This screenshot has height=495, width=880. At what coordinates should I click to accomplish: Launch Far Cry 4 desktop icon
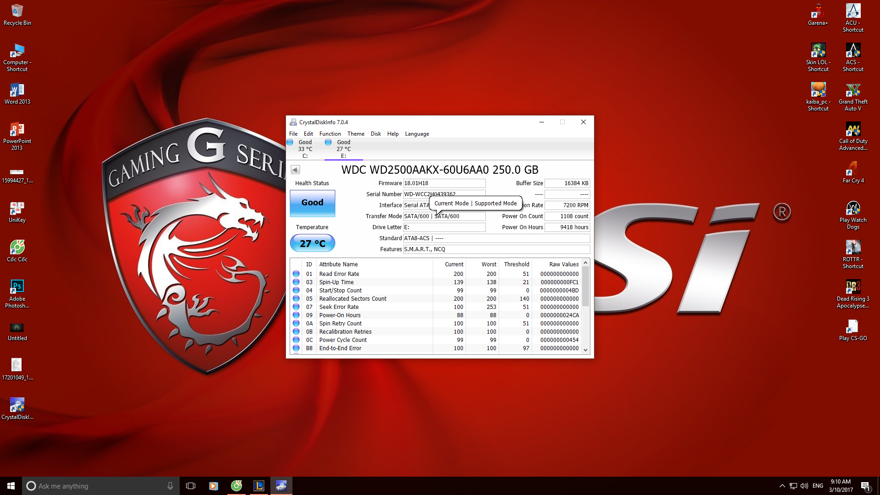[852, 172]
